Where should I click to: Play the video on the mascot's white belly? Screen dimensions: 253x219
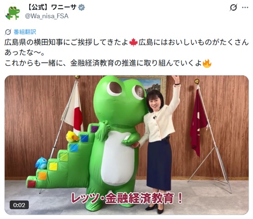118,158
